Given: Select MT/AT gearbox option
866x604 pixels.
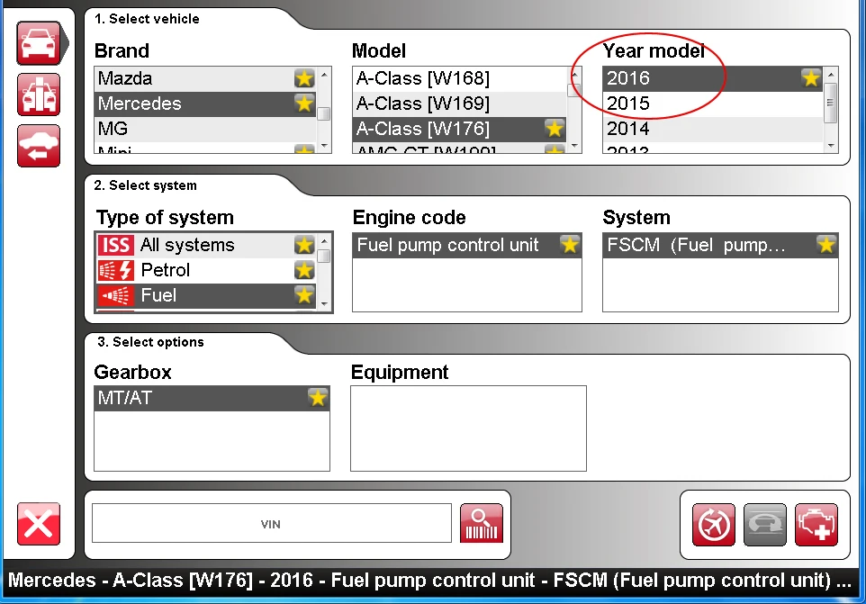Looking at the screenshot, I should pyautogui.click(x=212, y=398).
